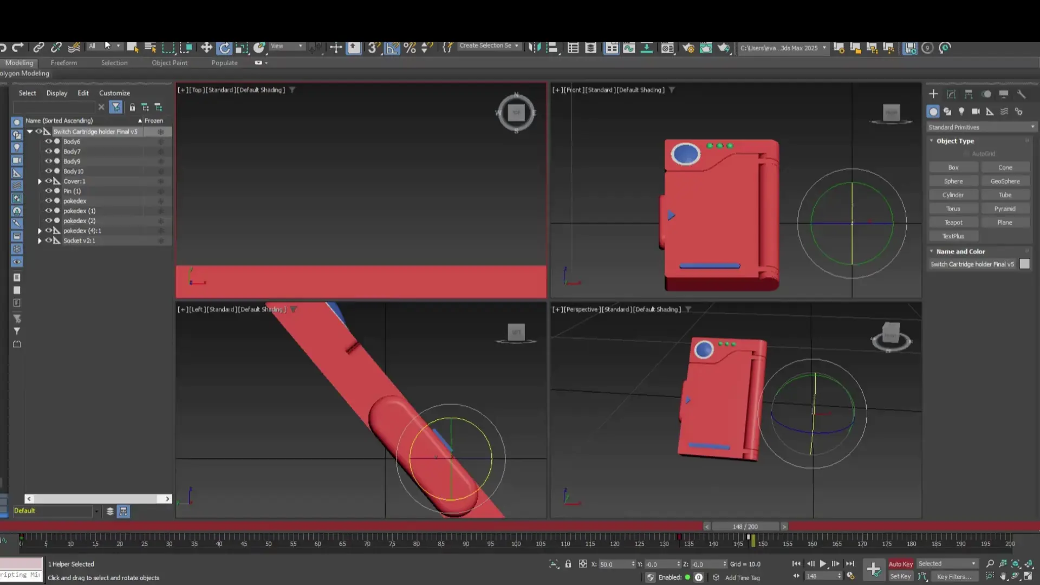Switch to the Freeform ribbon tab
1040x585 pixels.
pyautogui.click(x=63, y=63)
